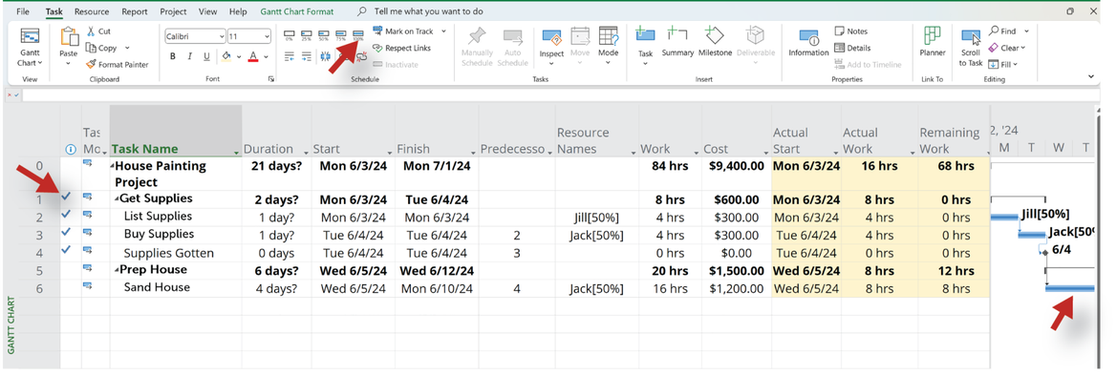Open the Gantt Chart Format tab
This screenshot has width=1117, height=375.
pyautogui.click(x=298, y=11)
